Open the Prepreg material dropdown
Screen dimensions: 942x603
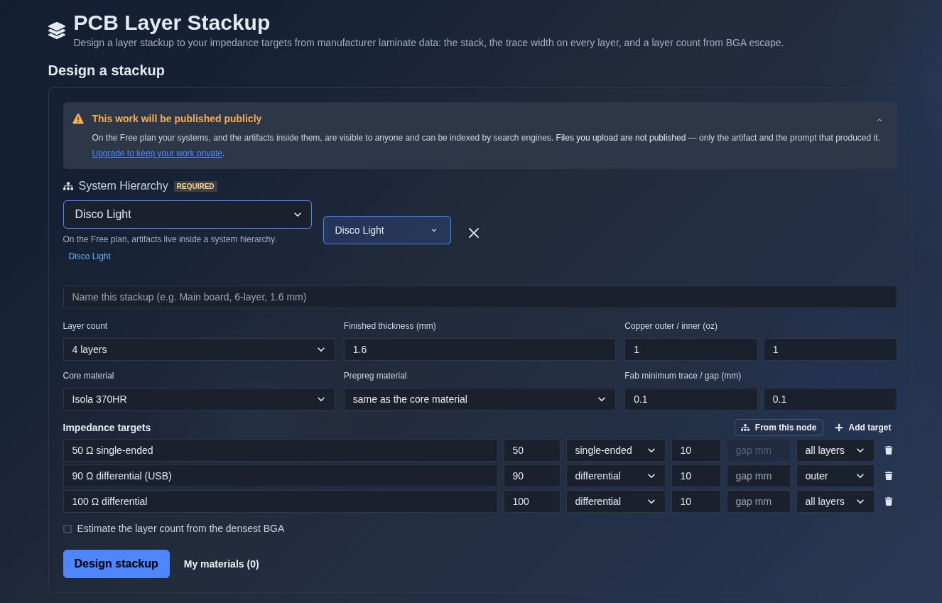point(480,399)
